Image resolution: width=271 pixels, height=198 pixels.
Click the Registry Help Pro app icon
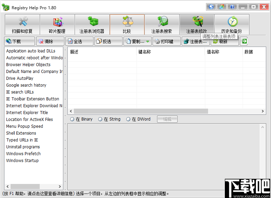5,7
